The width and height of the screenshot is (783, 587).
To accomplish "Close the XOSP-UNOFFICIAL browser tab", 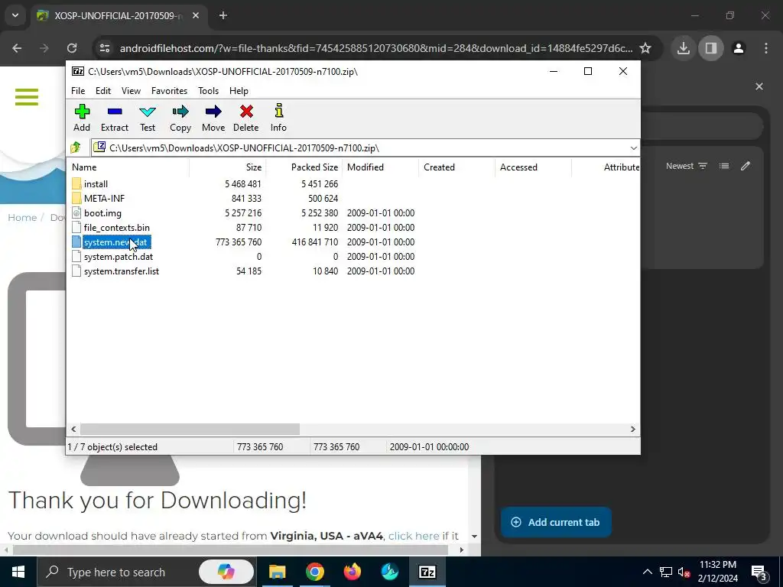I will point(196,15).
